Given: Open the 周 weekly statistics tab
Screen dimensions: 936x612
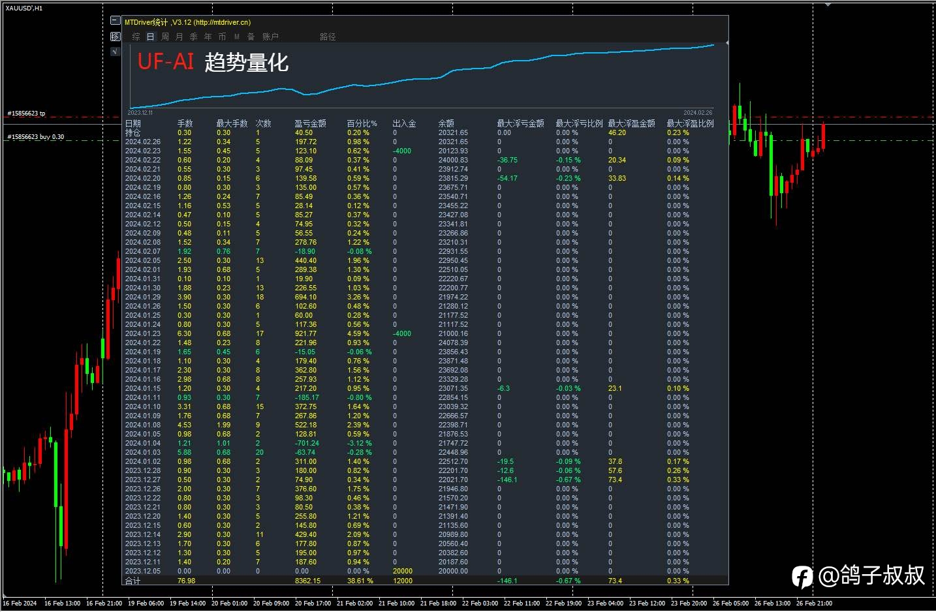Looking at the screenshot, I should (x=165, y=37).
